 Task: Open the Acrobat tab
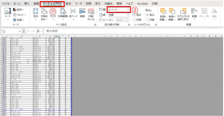pyautogui.click(x=142, y=4)
